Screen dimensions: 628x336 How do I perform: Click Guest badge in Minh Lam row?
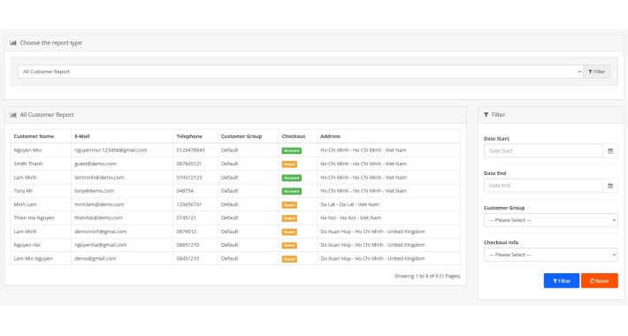pos(289,205)
